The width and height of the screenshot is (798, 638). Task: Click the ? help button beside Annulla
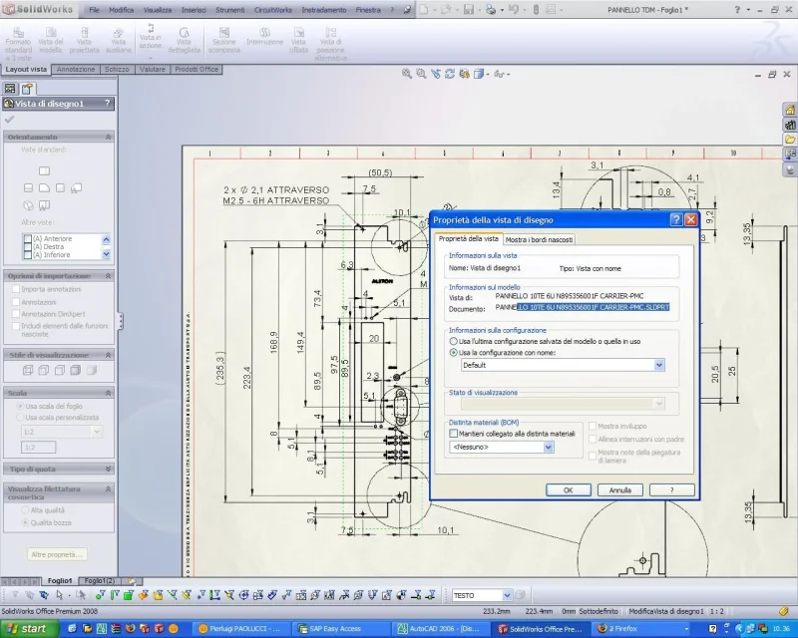coord(671,489)
